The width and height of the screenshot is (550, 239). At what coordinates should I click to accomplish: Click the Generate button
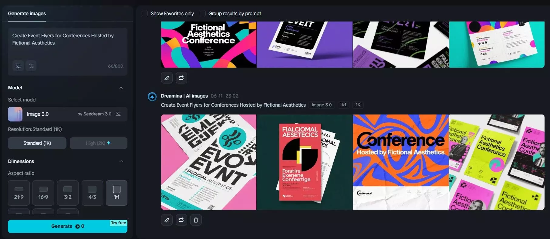click(x=68, y=226)
